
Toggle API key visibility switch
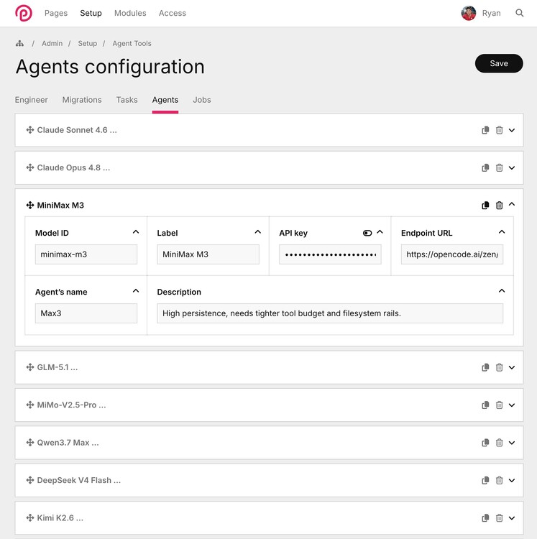[367, 233]
